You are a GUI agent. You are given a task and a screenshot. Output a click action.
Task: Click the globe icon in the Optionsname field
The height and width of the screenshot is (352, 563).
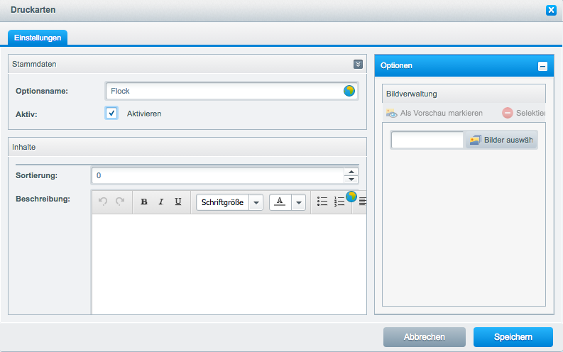pos(349,91)
